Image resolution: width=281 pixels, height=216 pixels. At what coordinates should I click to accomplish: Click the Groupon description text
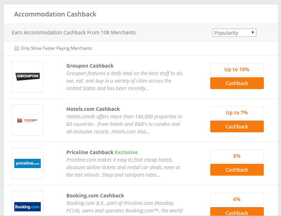coord(125,81)
